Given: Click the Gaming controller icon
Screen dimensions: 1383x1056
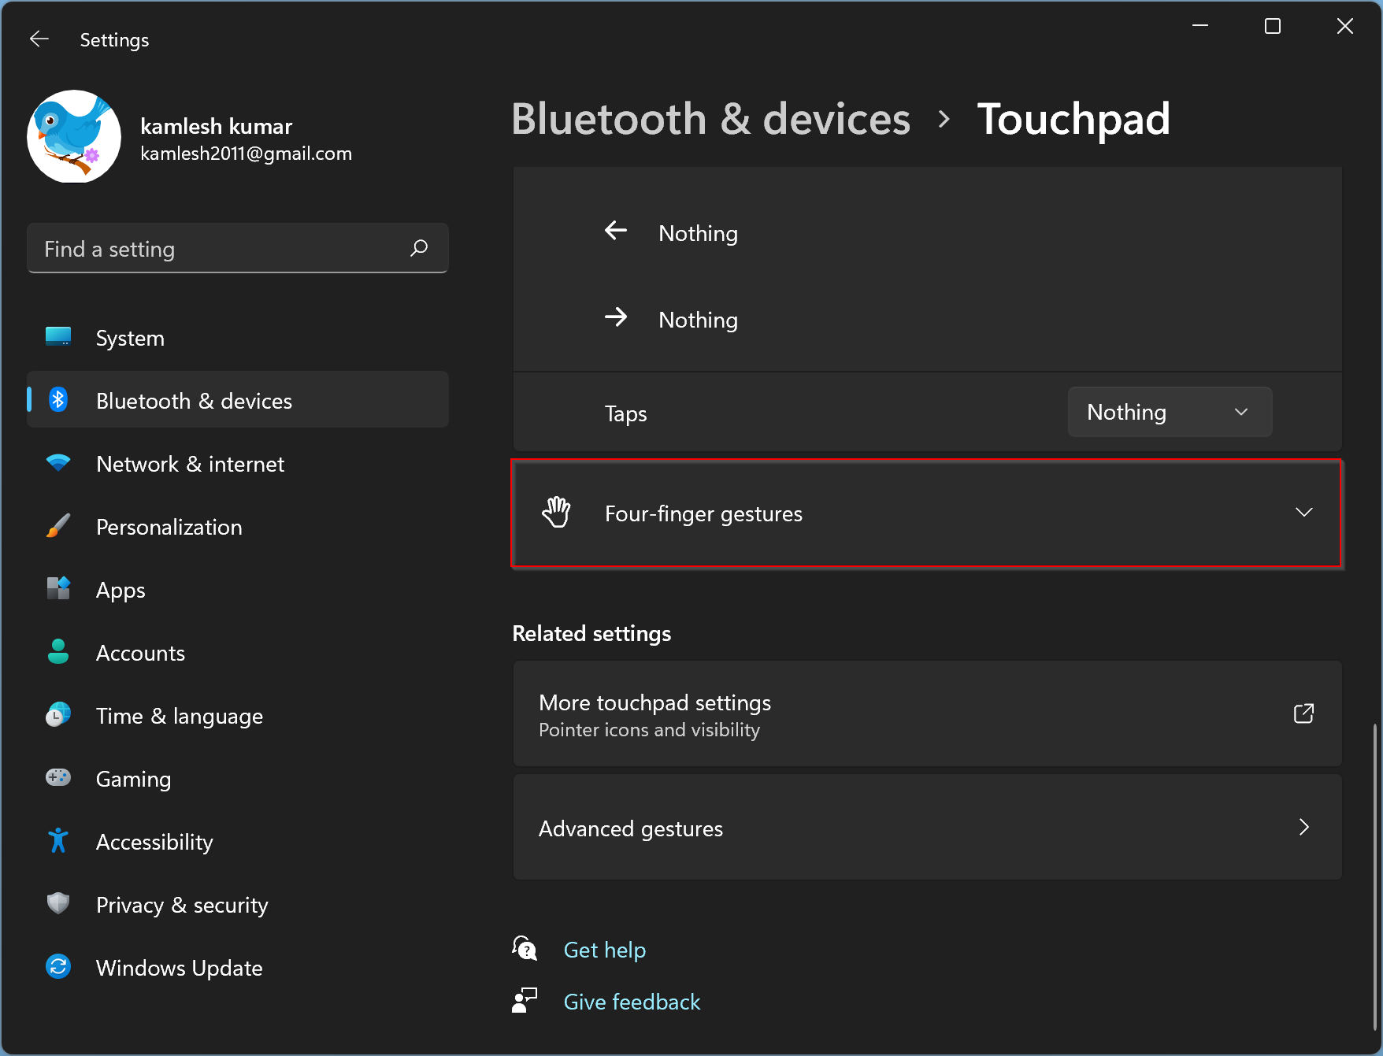Looking at the screenshot, I should (x=58, y=778).
